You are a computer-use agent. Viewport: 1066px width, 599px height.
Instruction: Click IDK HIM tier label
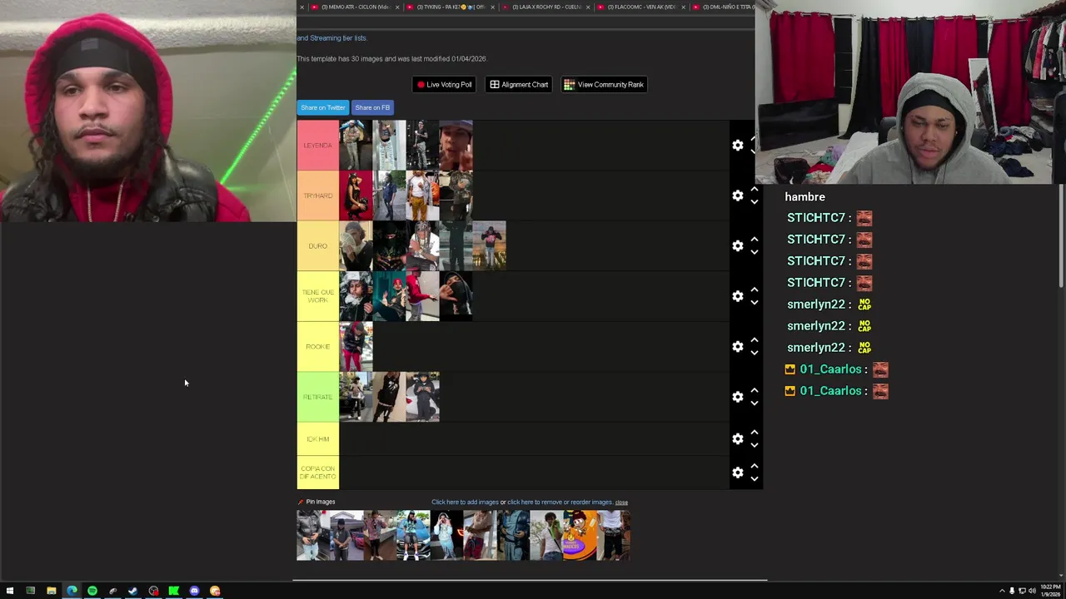(x=318, y=439)
